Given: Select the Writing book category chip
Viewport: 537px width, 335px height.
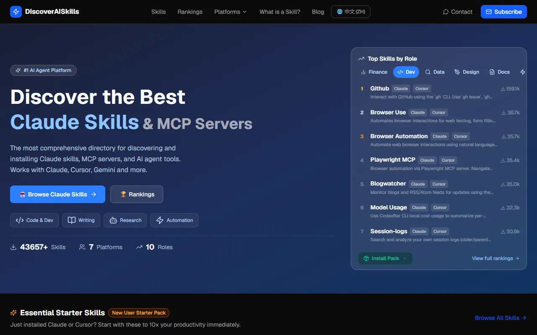Looking at the screenshot, I should pos(81,220).
